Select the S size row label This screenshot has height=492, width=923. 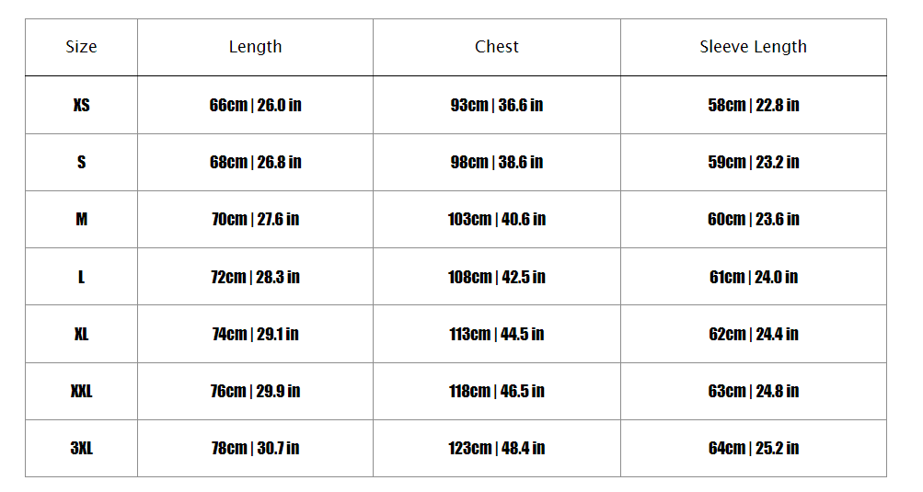81,162
